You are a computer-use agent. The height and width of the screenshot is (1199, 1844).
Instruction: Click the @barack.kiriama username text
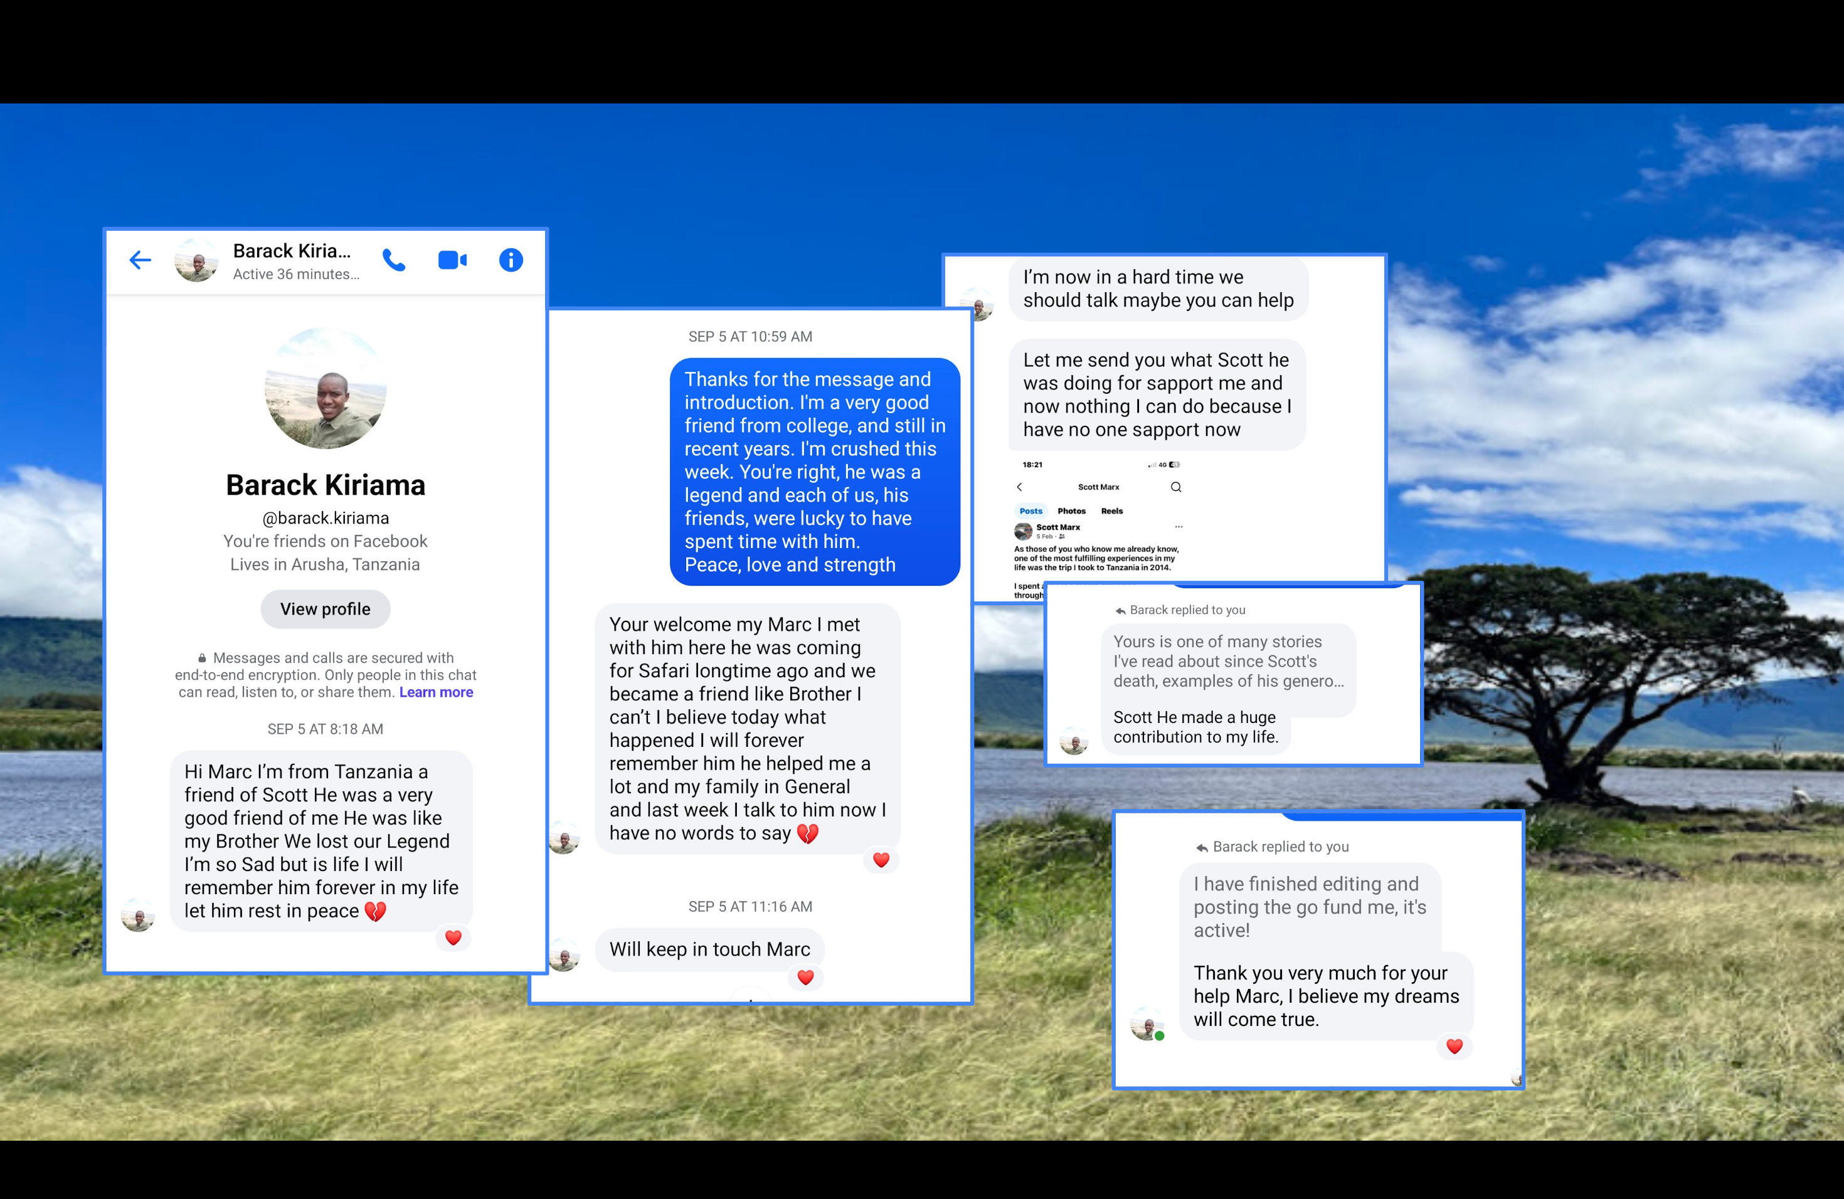pyautogui.click(x=326, y=518)
